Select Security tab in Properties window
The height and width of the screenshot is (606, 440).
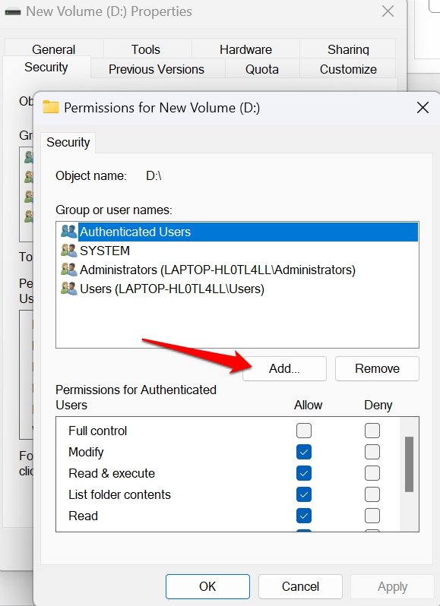[46, 68]
